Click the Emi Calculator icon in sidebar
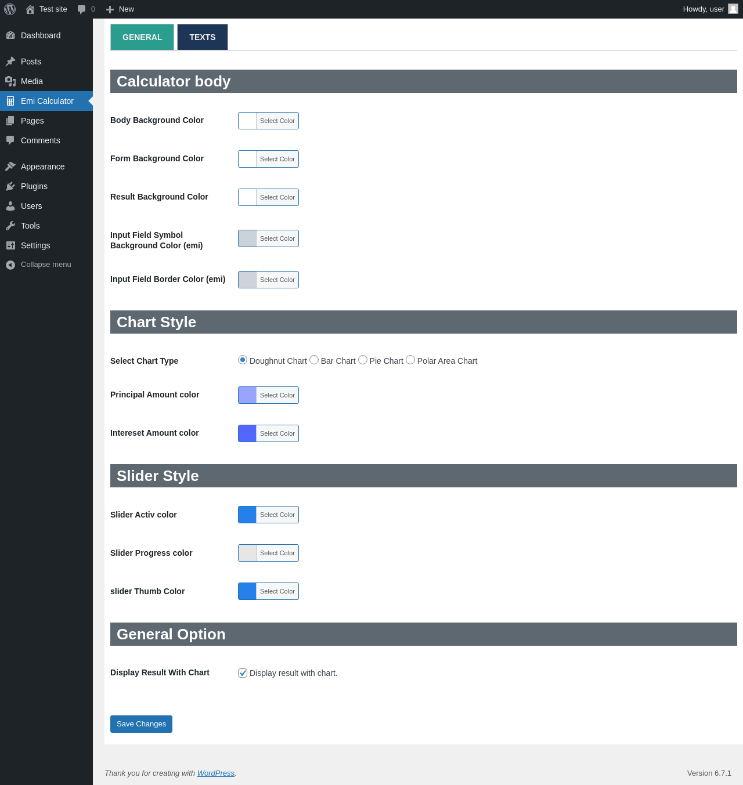 pos(10,101)
